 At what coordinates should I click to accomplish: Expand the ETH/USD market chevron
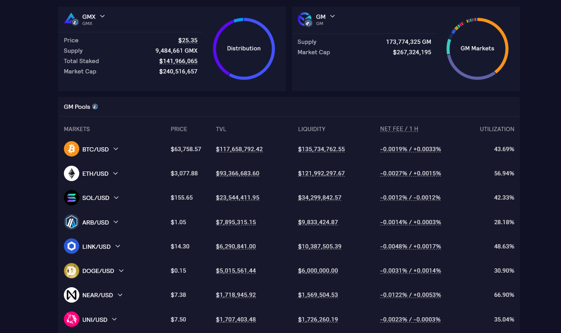115,173
